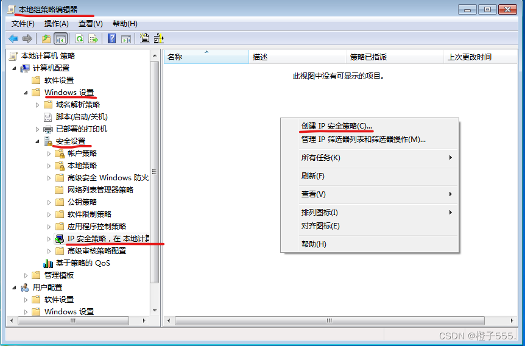Click the 本地计算机 策略 root icon
The image size is (525, 346).
coord(13,56)
